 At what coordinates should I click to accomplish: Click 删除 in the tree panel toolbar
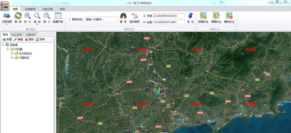point(29,39)
